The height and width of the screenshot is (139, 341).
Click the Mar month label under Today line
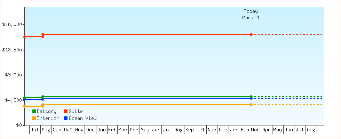pyautogui.click(x=255, y=130)
